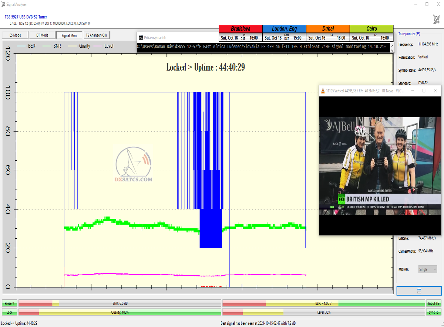Image resolution: width=444 pixels, height=327 pixels.
Task: Click the SNR level meter bar
Action: tap(120, 303)
